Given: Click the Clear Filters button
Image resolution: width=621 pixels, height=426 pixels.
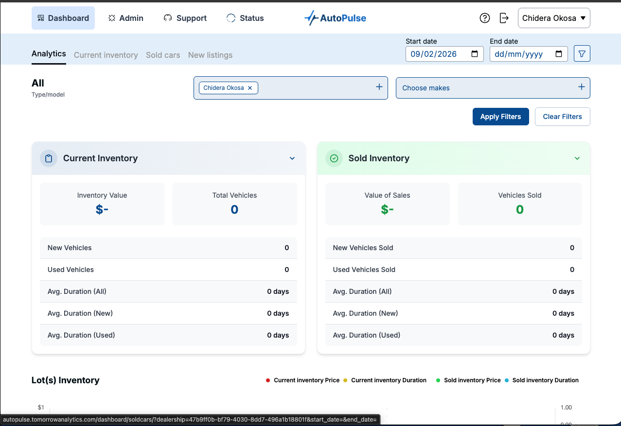Looking at the screenshot, I should click(x=563, y=117).
